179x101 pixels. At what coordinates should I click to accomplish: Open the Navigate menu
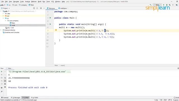tap(16, 2)
